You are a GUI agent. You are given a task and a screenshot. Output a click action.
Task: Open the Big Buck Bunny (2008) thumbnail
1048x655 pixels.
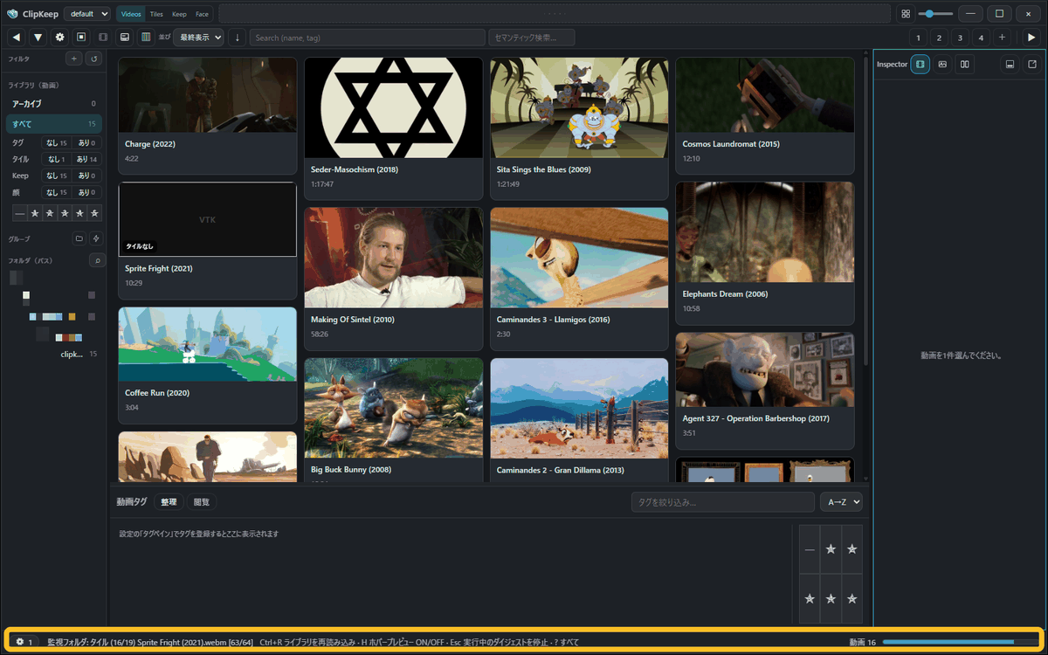pyautogui.click(x=394, y=409)
